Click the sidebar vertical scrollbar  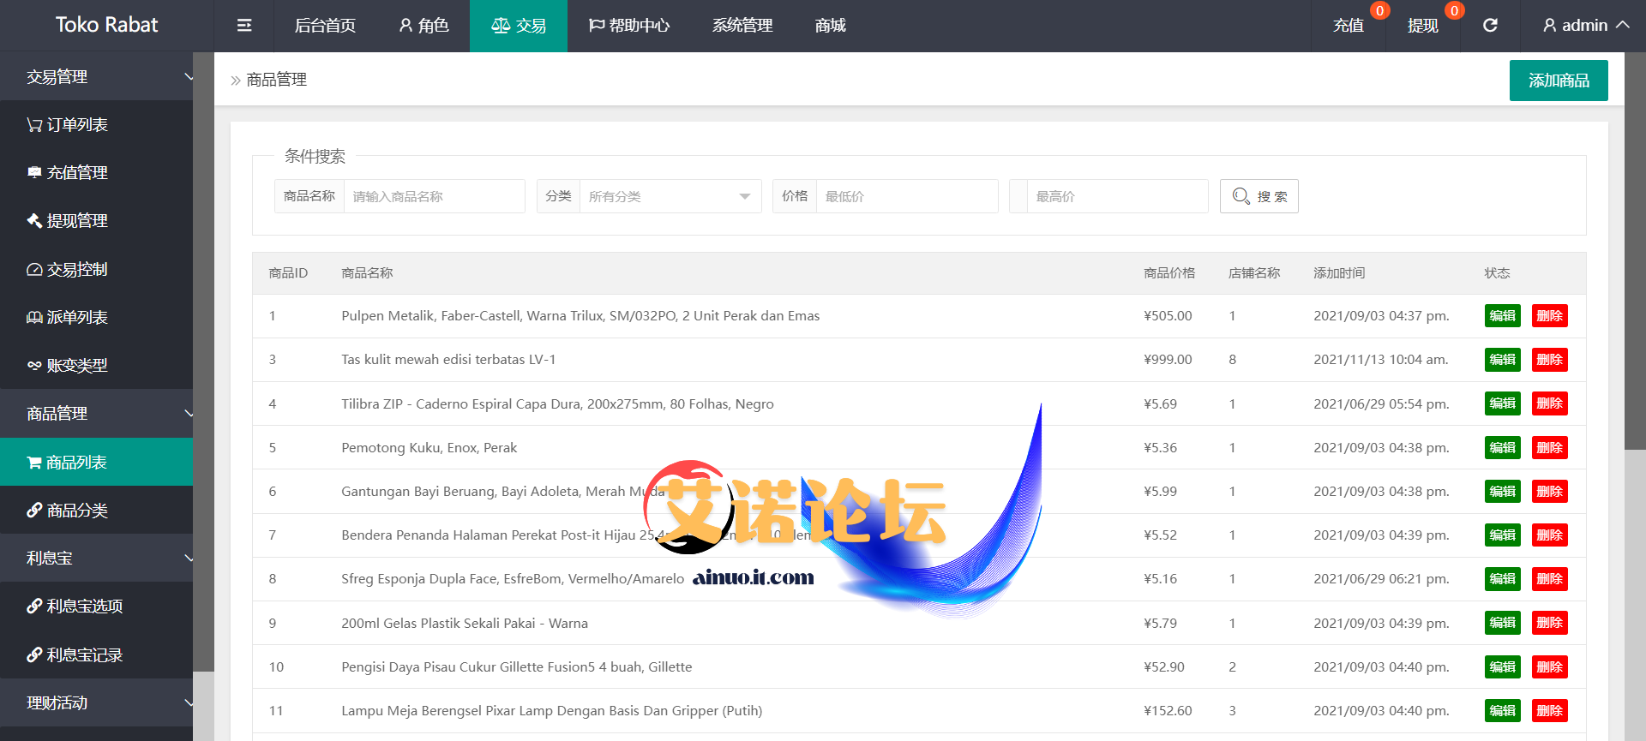coord(203,362)
